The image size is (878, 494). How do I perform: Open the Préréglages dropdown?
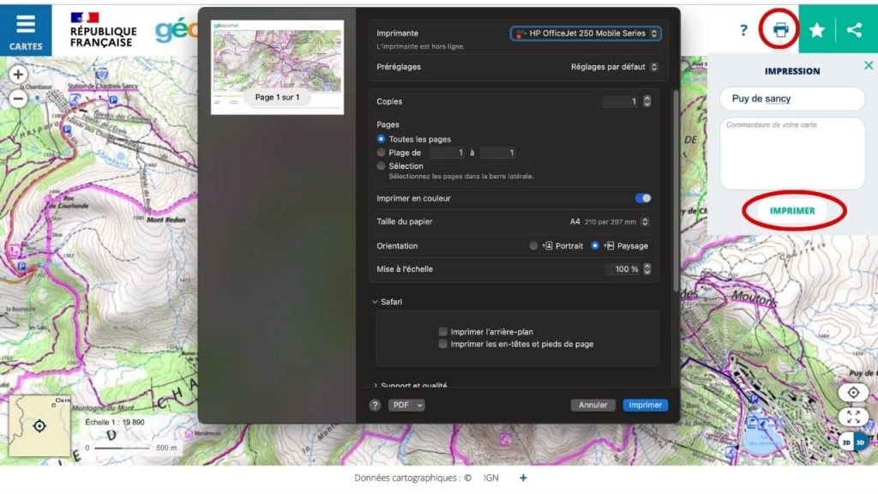pyautogui.click(x=614, y=67)
